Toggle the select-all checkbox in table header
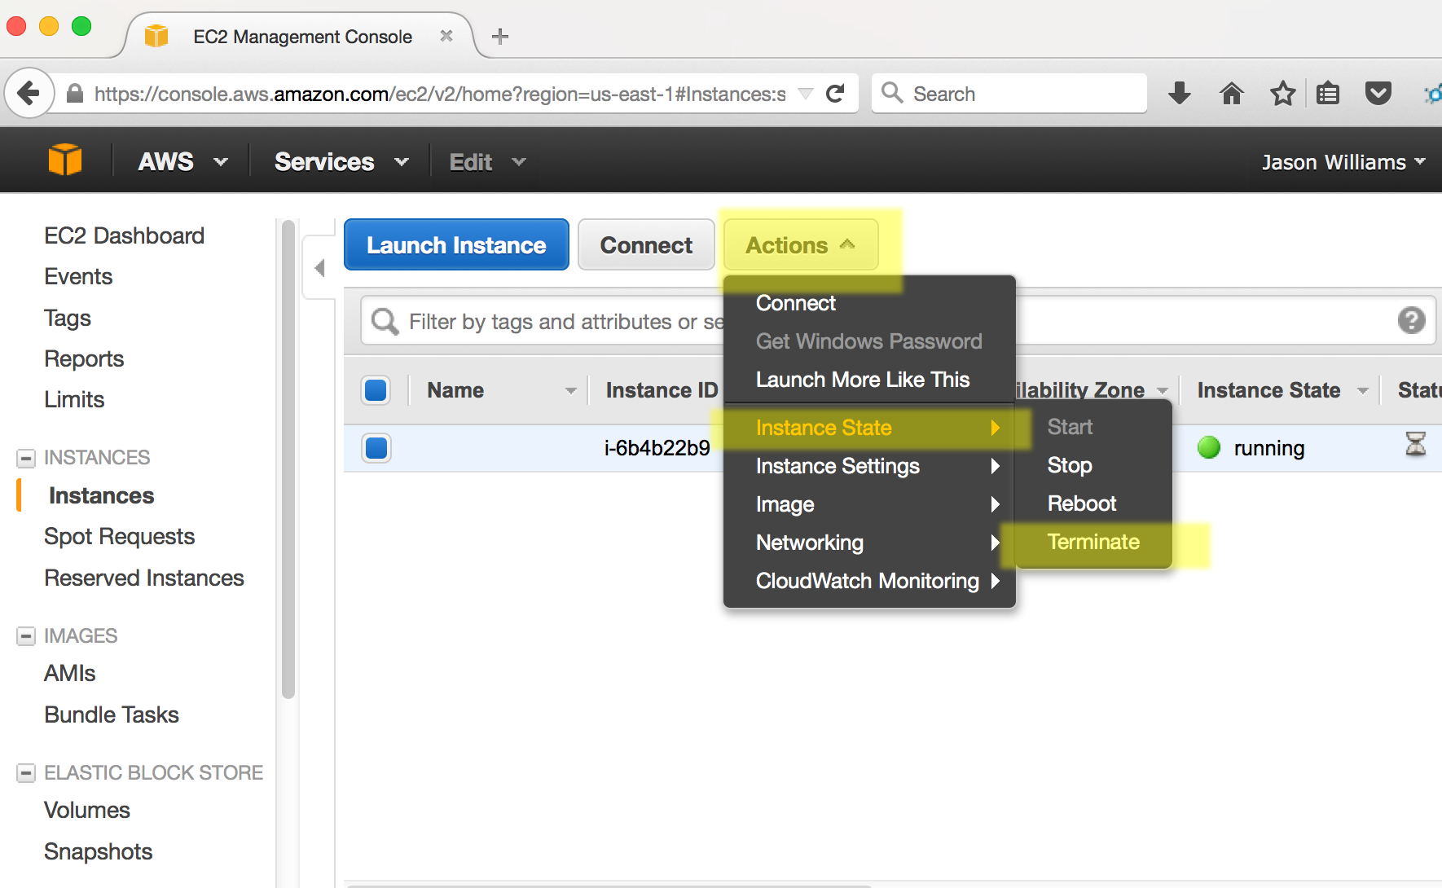 click(x=376, y=390)
